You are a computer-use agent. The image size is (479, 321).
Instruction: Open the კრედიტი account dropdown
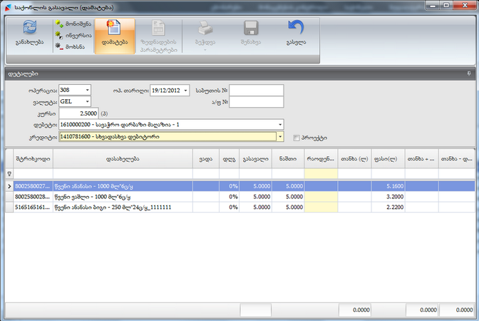point(279,136)
